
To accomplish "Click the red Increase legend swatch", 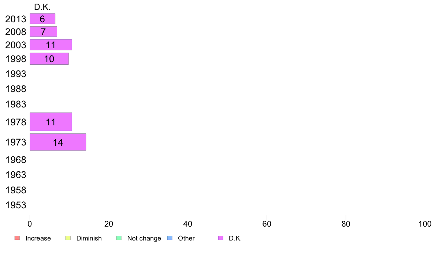I will point(17,238).
